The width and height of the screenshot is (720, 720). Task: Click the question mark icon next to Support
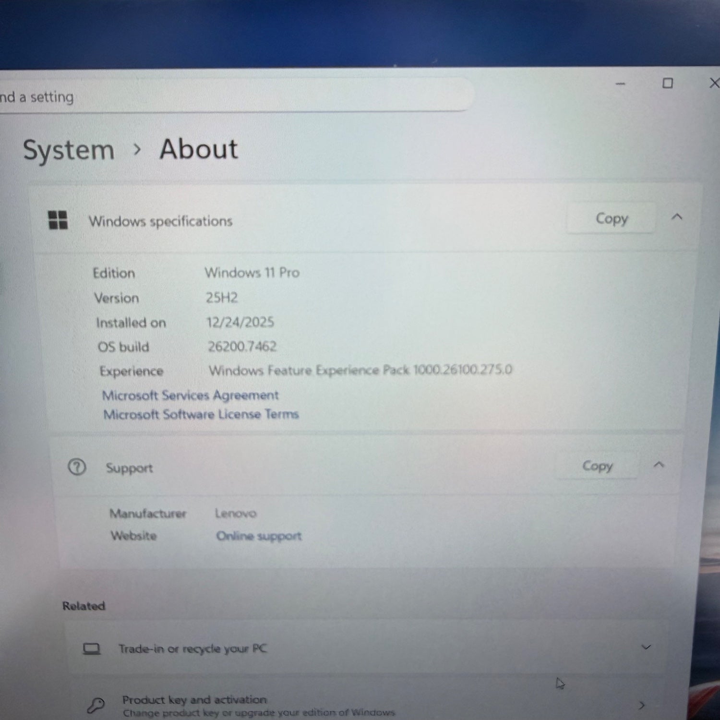(77, 467)
